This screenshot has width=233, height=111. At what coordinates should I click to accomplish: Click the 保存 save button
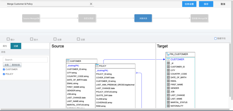click(x=206, y=4)
